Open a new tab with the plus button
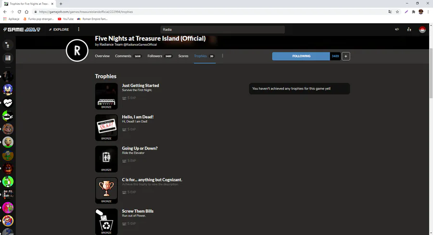Viewport: 433px width, 235px height. [61, 4]
